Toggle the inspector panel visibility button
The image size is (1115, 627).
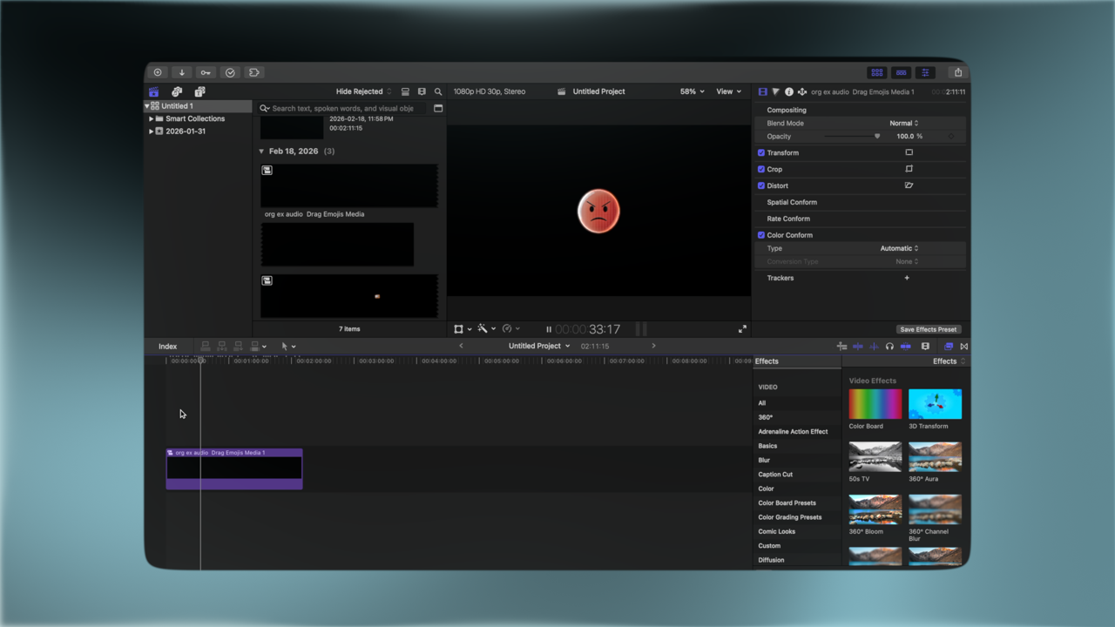926,72
